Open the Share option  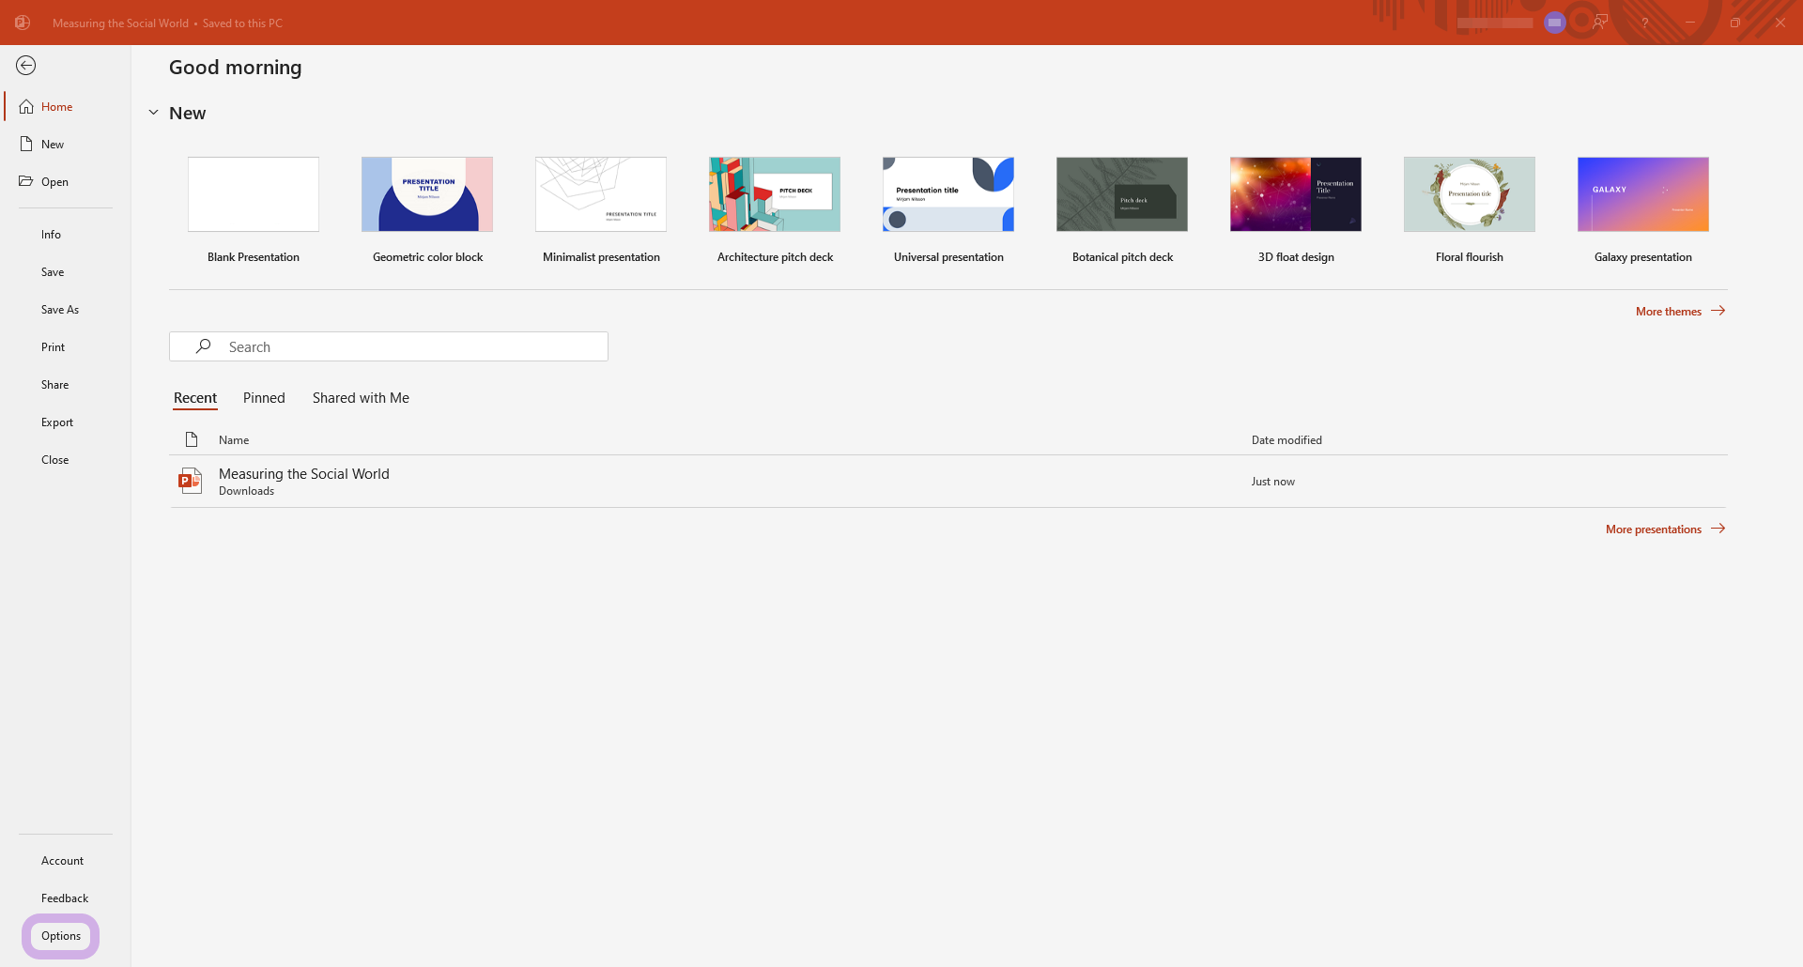66,385
